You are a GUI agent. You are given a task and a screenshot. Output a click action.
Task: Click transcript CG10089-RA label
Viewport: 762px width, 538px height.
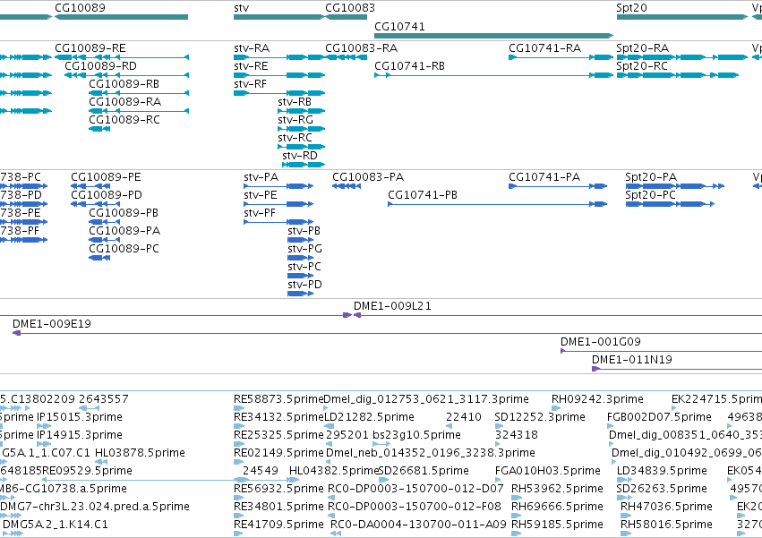click(x=124, y=101)
